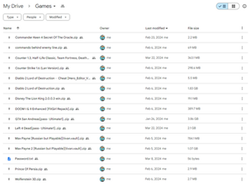Open more actions for Disney Lion King row
Viewport: 249px width, 184px height.
pyautogui.click(x=242, y=98)
